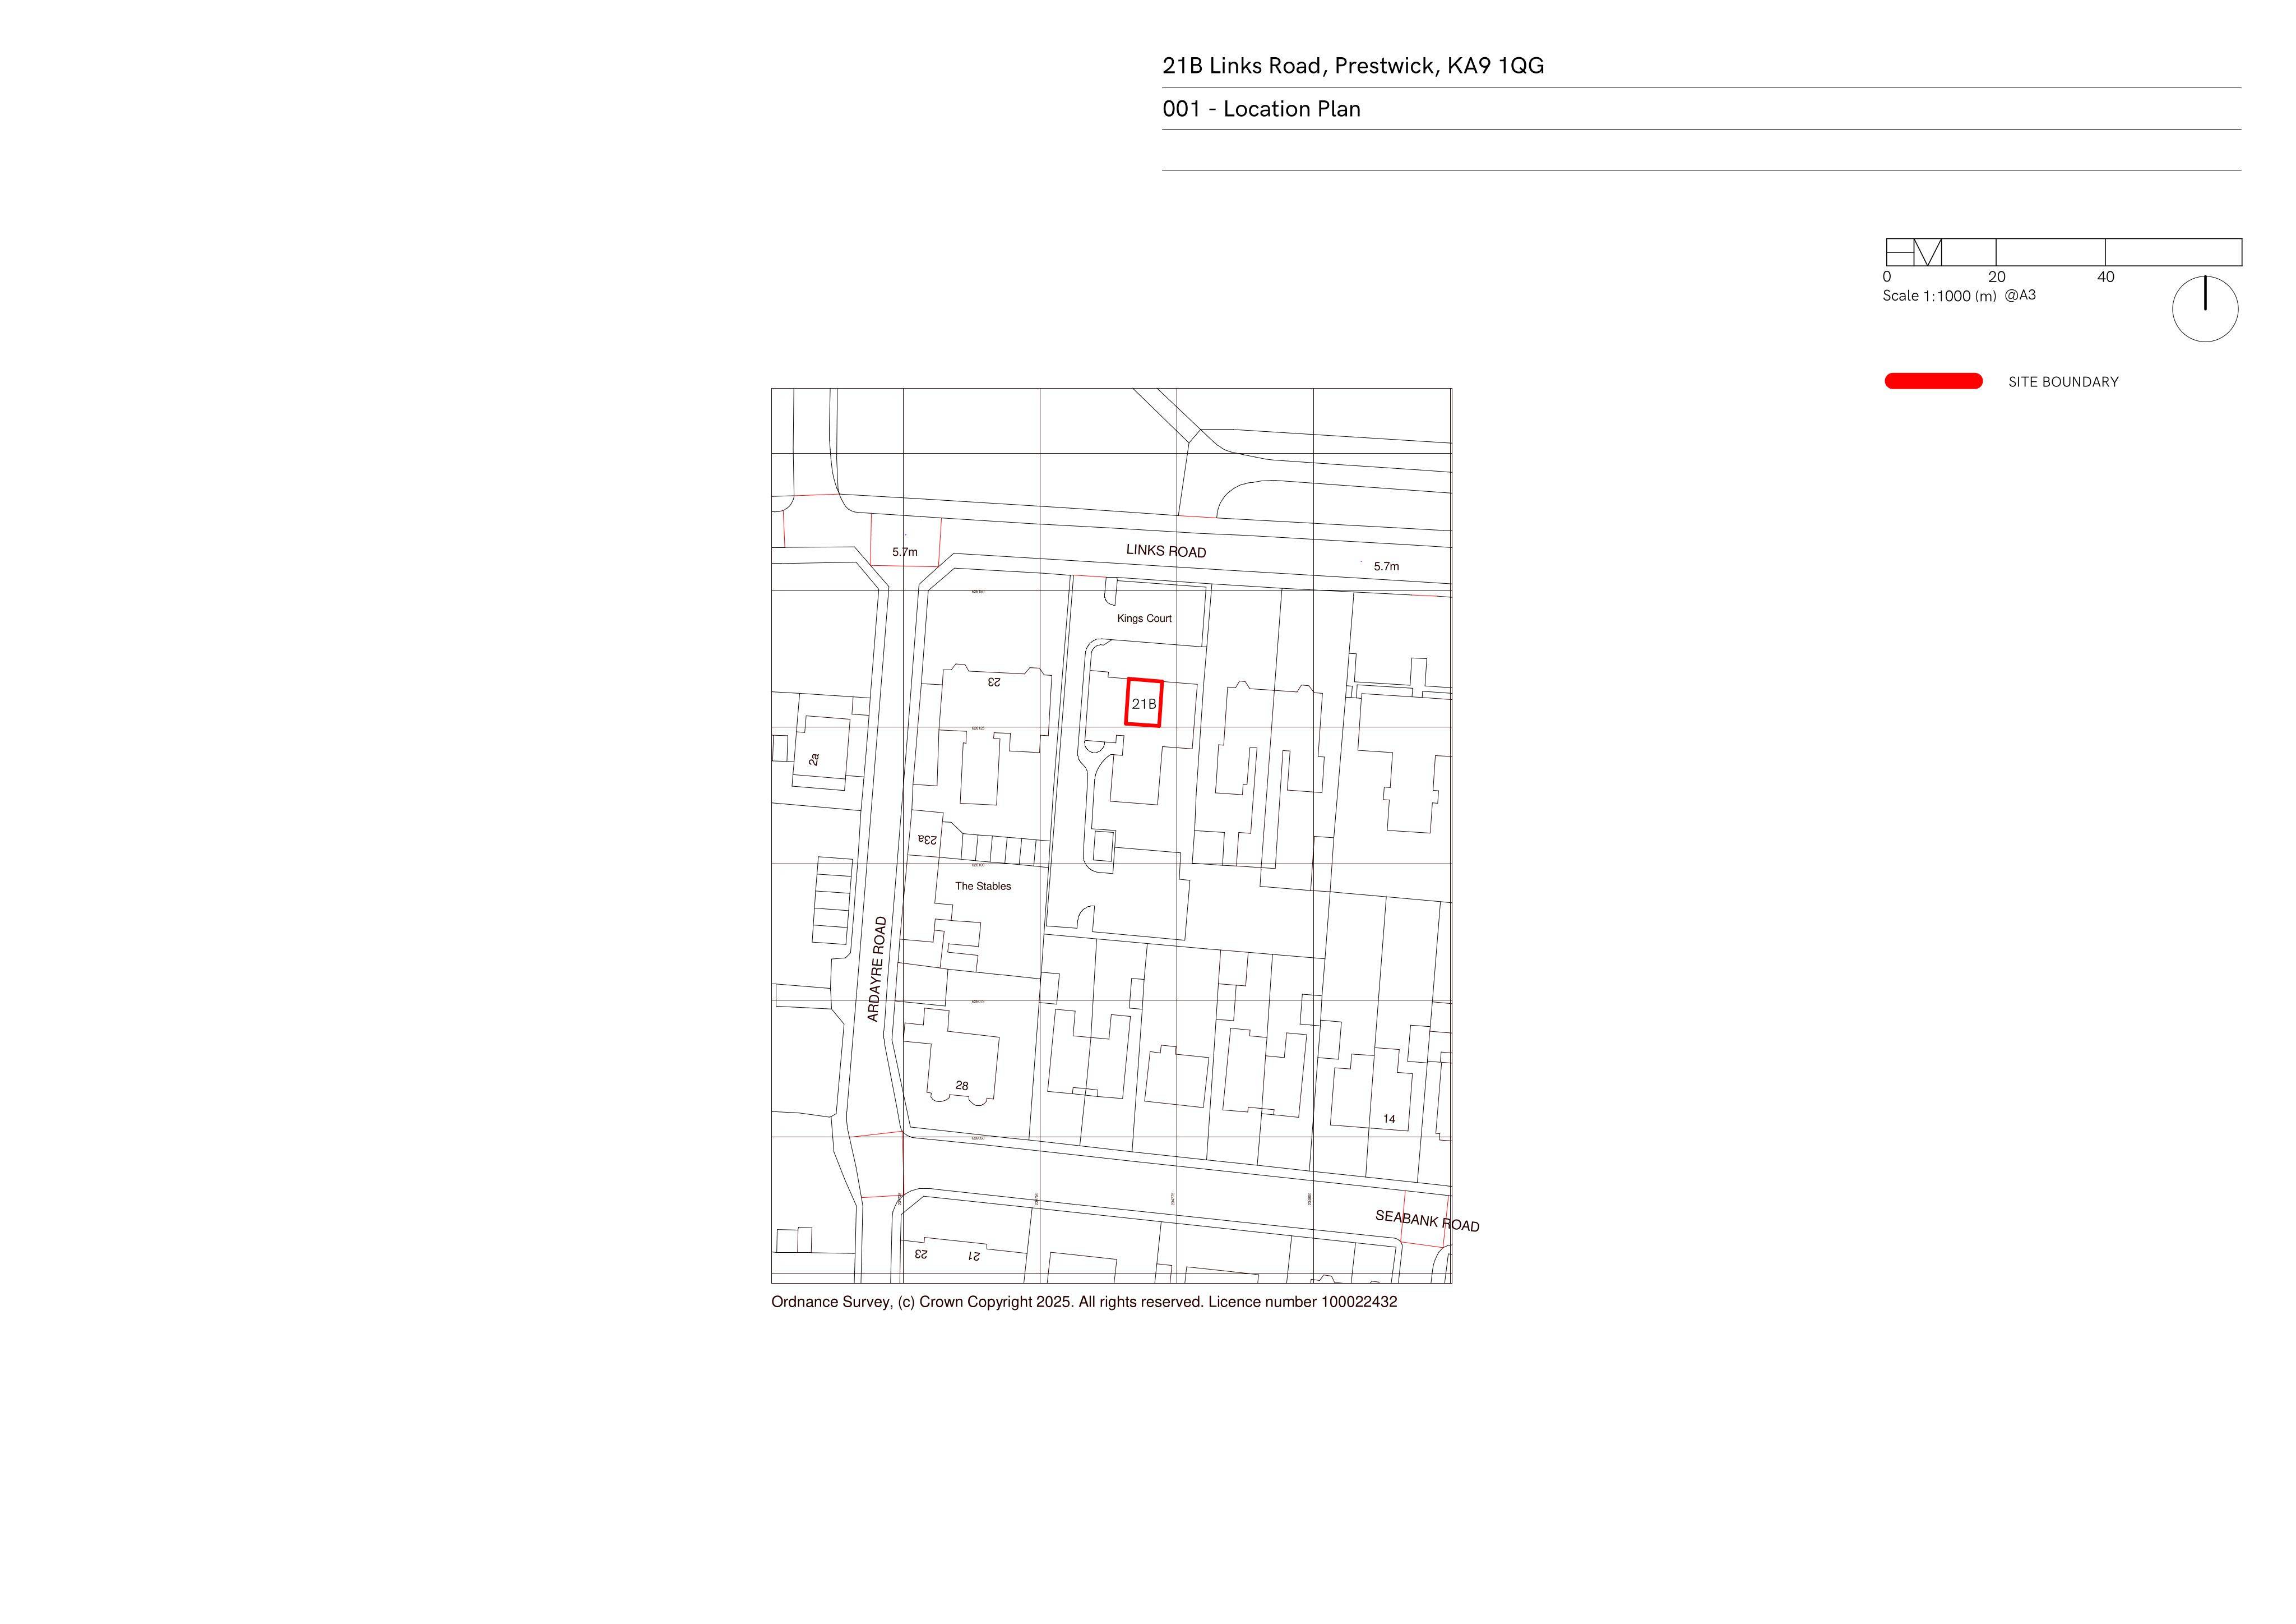Click the '23' label beside the '21' label
This screenshot has width=2296, height=1624.
[x=921, y=1254]
